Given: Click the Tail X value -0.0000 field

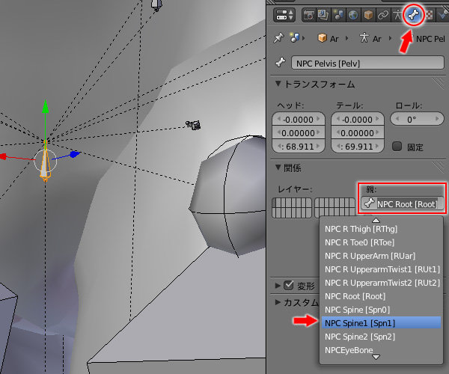Looking at the screenshot, I should [358, 119].
